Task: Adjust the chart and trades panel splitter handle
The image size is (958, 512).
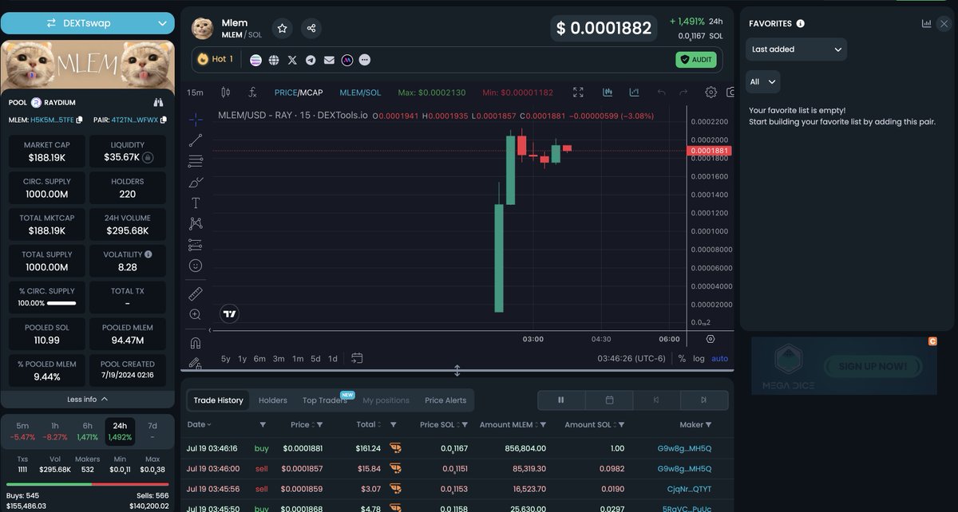Action: pyautogui.click(x=457, y=371)
